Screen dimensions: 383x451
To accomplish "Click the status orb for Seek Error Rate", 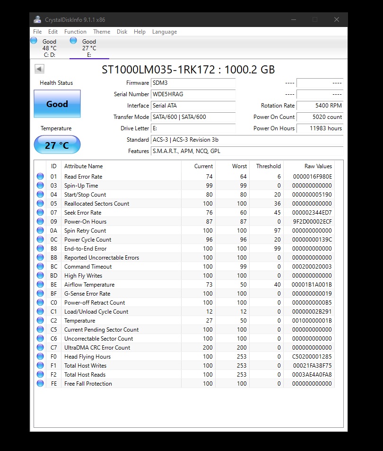I will (40, 212).
